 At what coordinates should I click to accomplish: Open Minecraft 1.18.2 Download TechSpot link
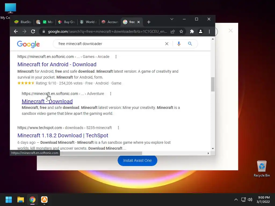click(63, 135)
